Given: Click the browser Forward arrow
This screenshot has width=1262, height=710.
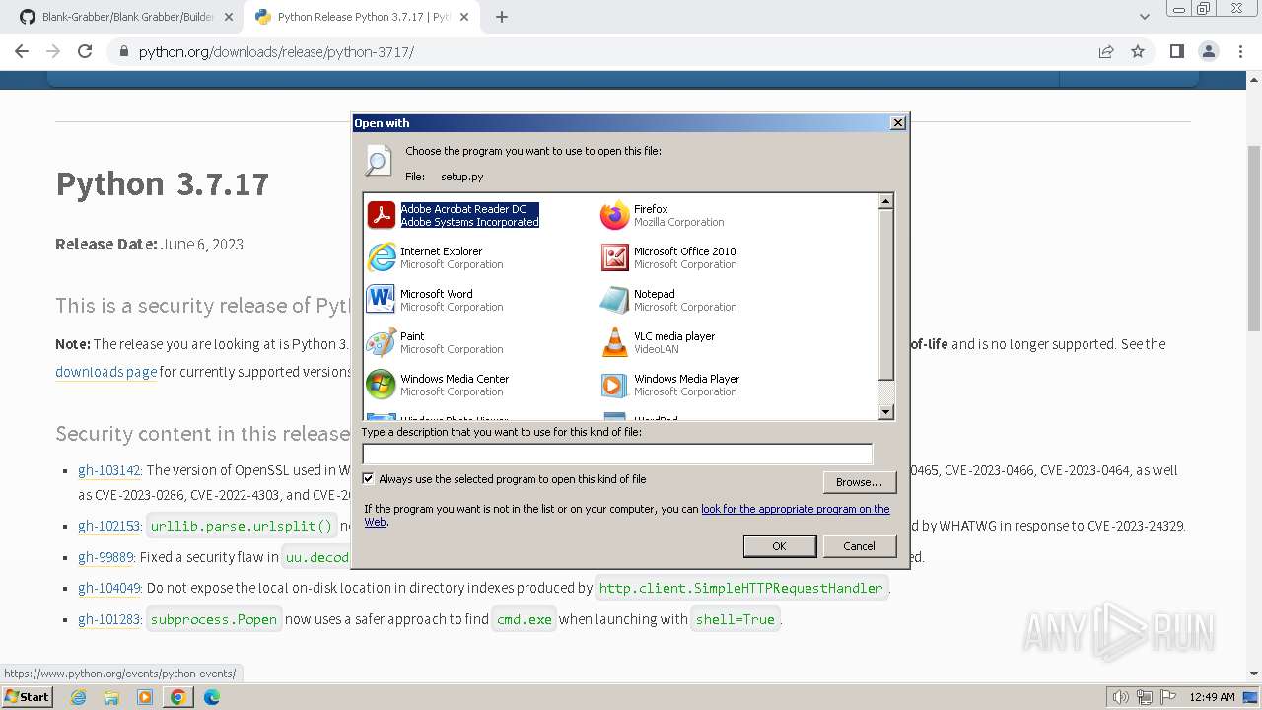Looking at the screenshot, I should click(x=53, y=51).
